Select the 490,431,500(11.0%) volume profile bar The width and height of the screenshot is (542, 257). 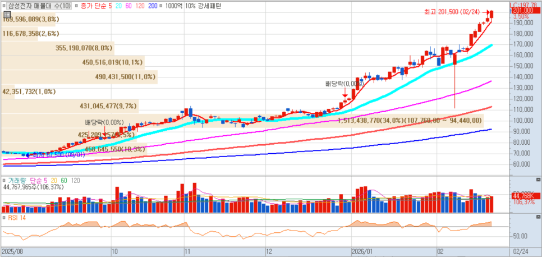[80, 77]
